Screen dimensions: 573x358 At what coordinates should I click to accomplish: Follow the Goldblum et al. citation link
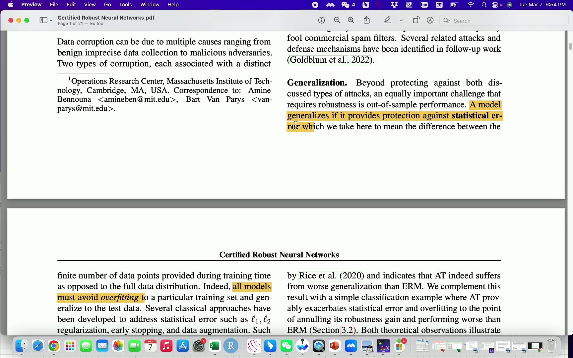[319, 60]
